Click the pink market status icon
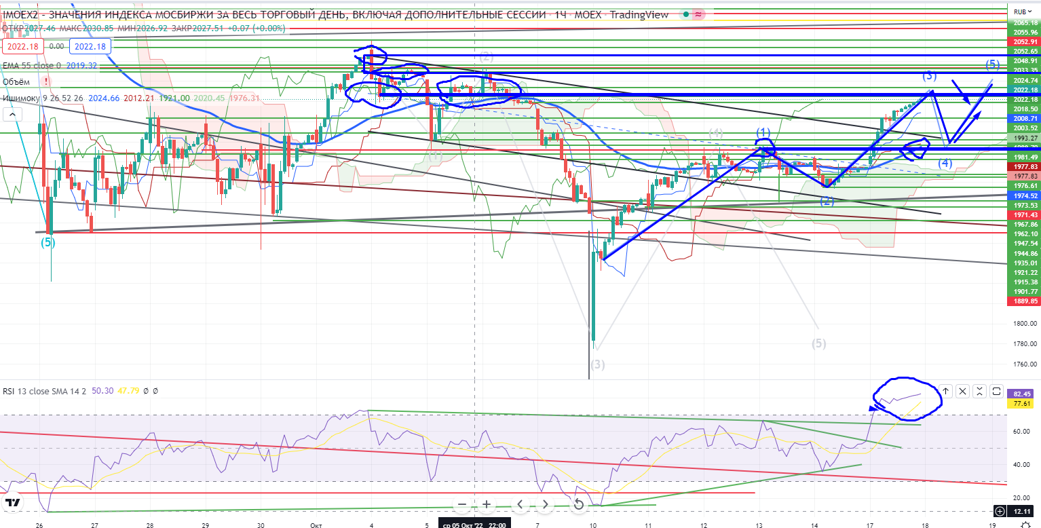The image size is (1041, 528). (700, 14)
